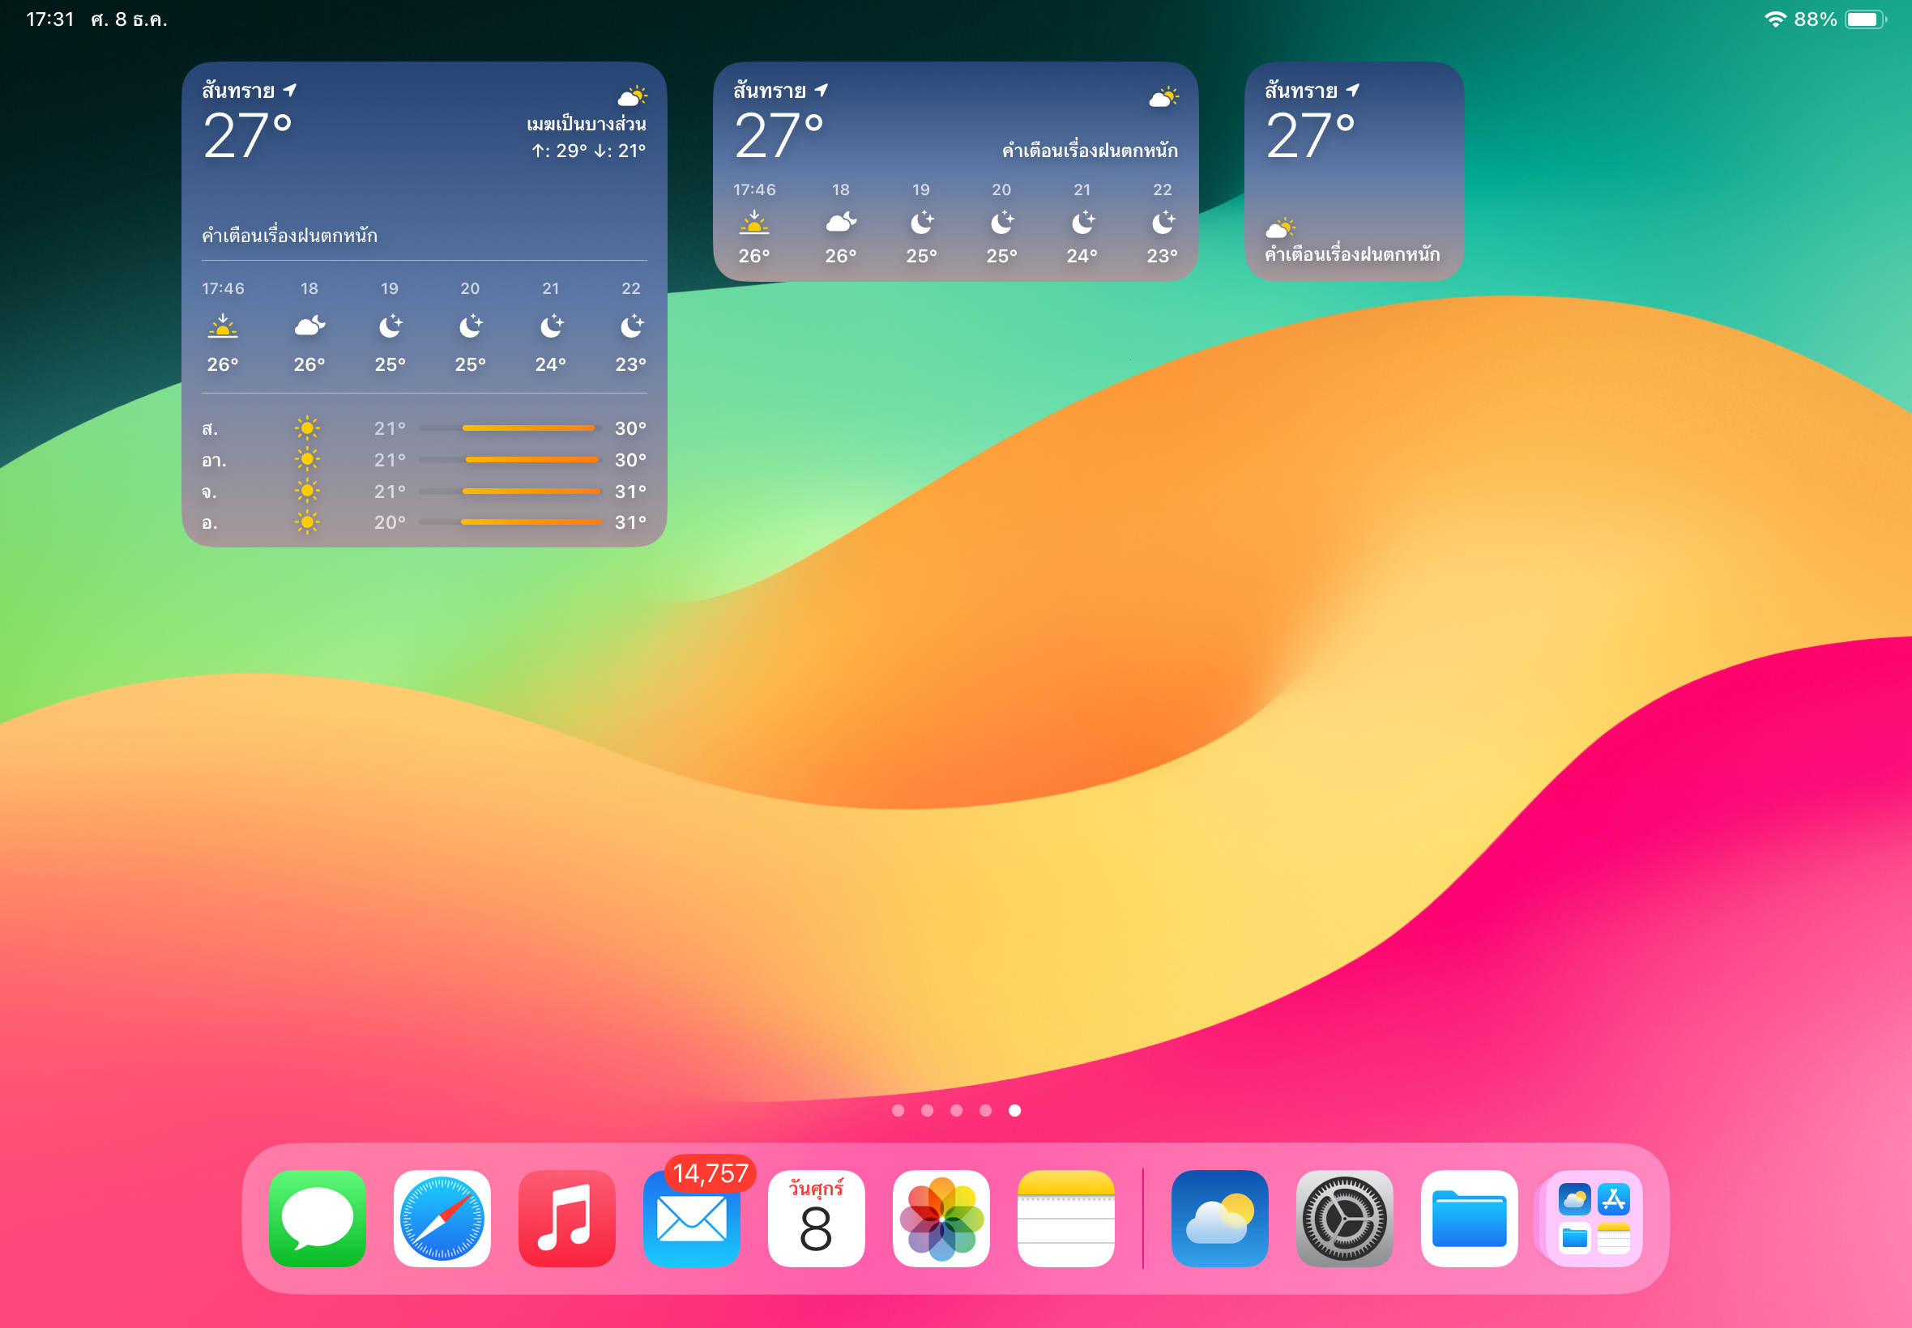Viewport: 1912px width, 1328px height.
Task: Tap the medium hourly Weather widget
Action: 954,172
